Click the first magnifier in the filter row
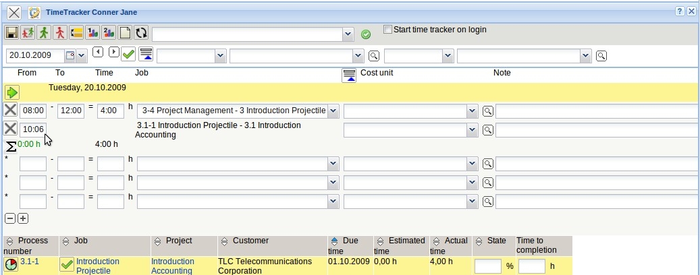 click(x=374, y=56)
